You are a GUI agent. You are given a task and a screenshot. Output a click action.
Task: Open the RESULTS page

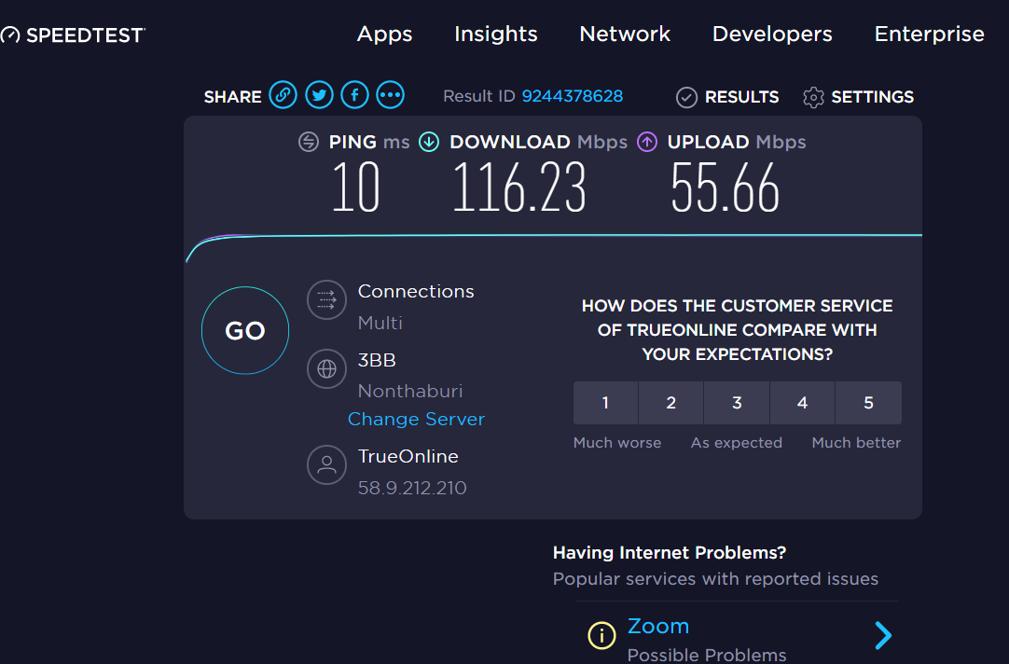point(742,97)
